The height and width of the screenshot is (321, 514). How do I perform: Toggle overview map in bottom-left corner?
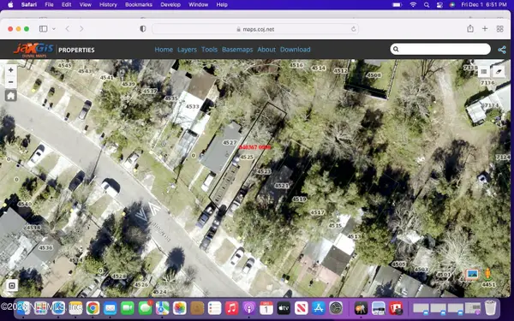tap(11, 286)
